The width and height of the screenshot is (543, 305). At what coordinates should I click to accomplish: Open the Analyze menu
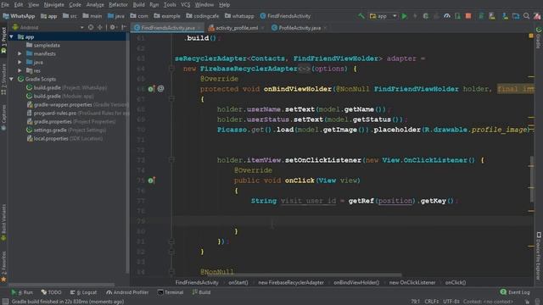point(95,5)
